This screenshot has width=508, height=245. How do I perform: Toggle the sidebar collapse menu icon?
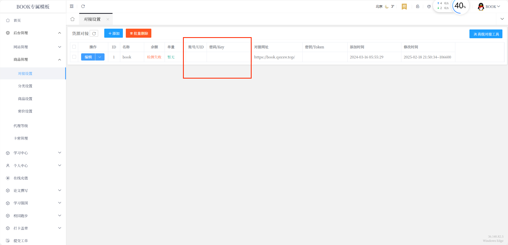[x=72, y=6]
